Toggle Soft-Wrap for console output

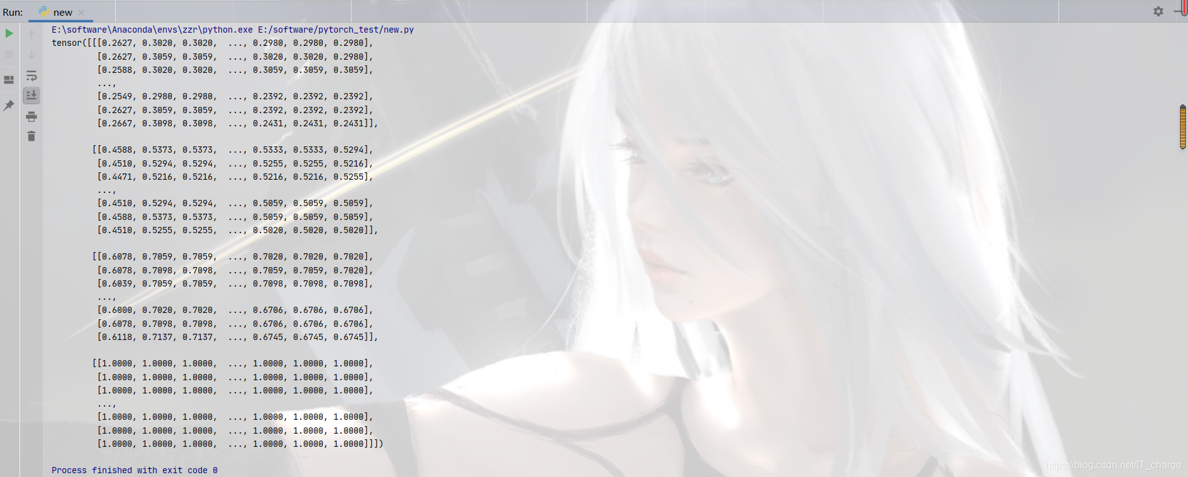[31, 76]
